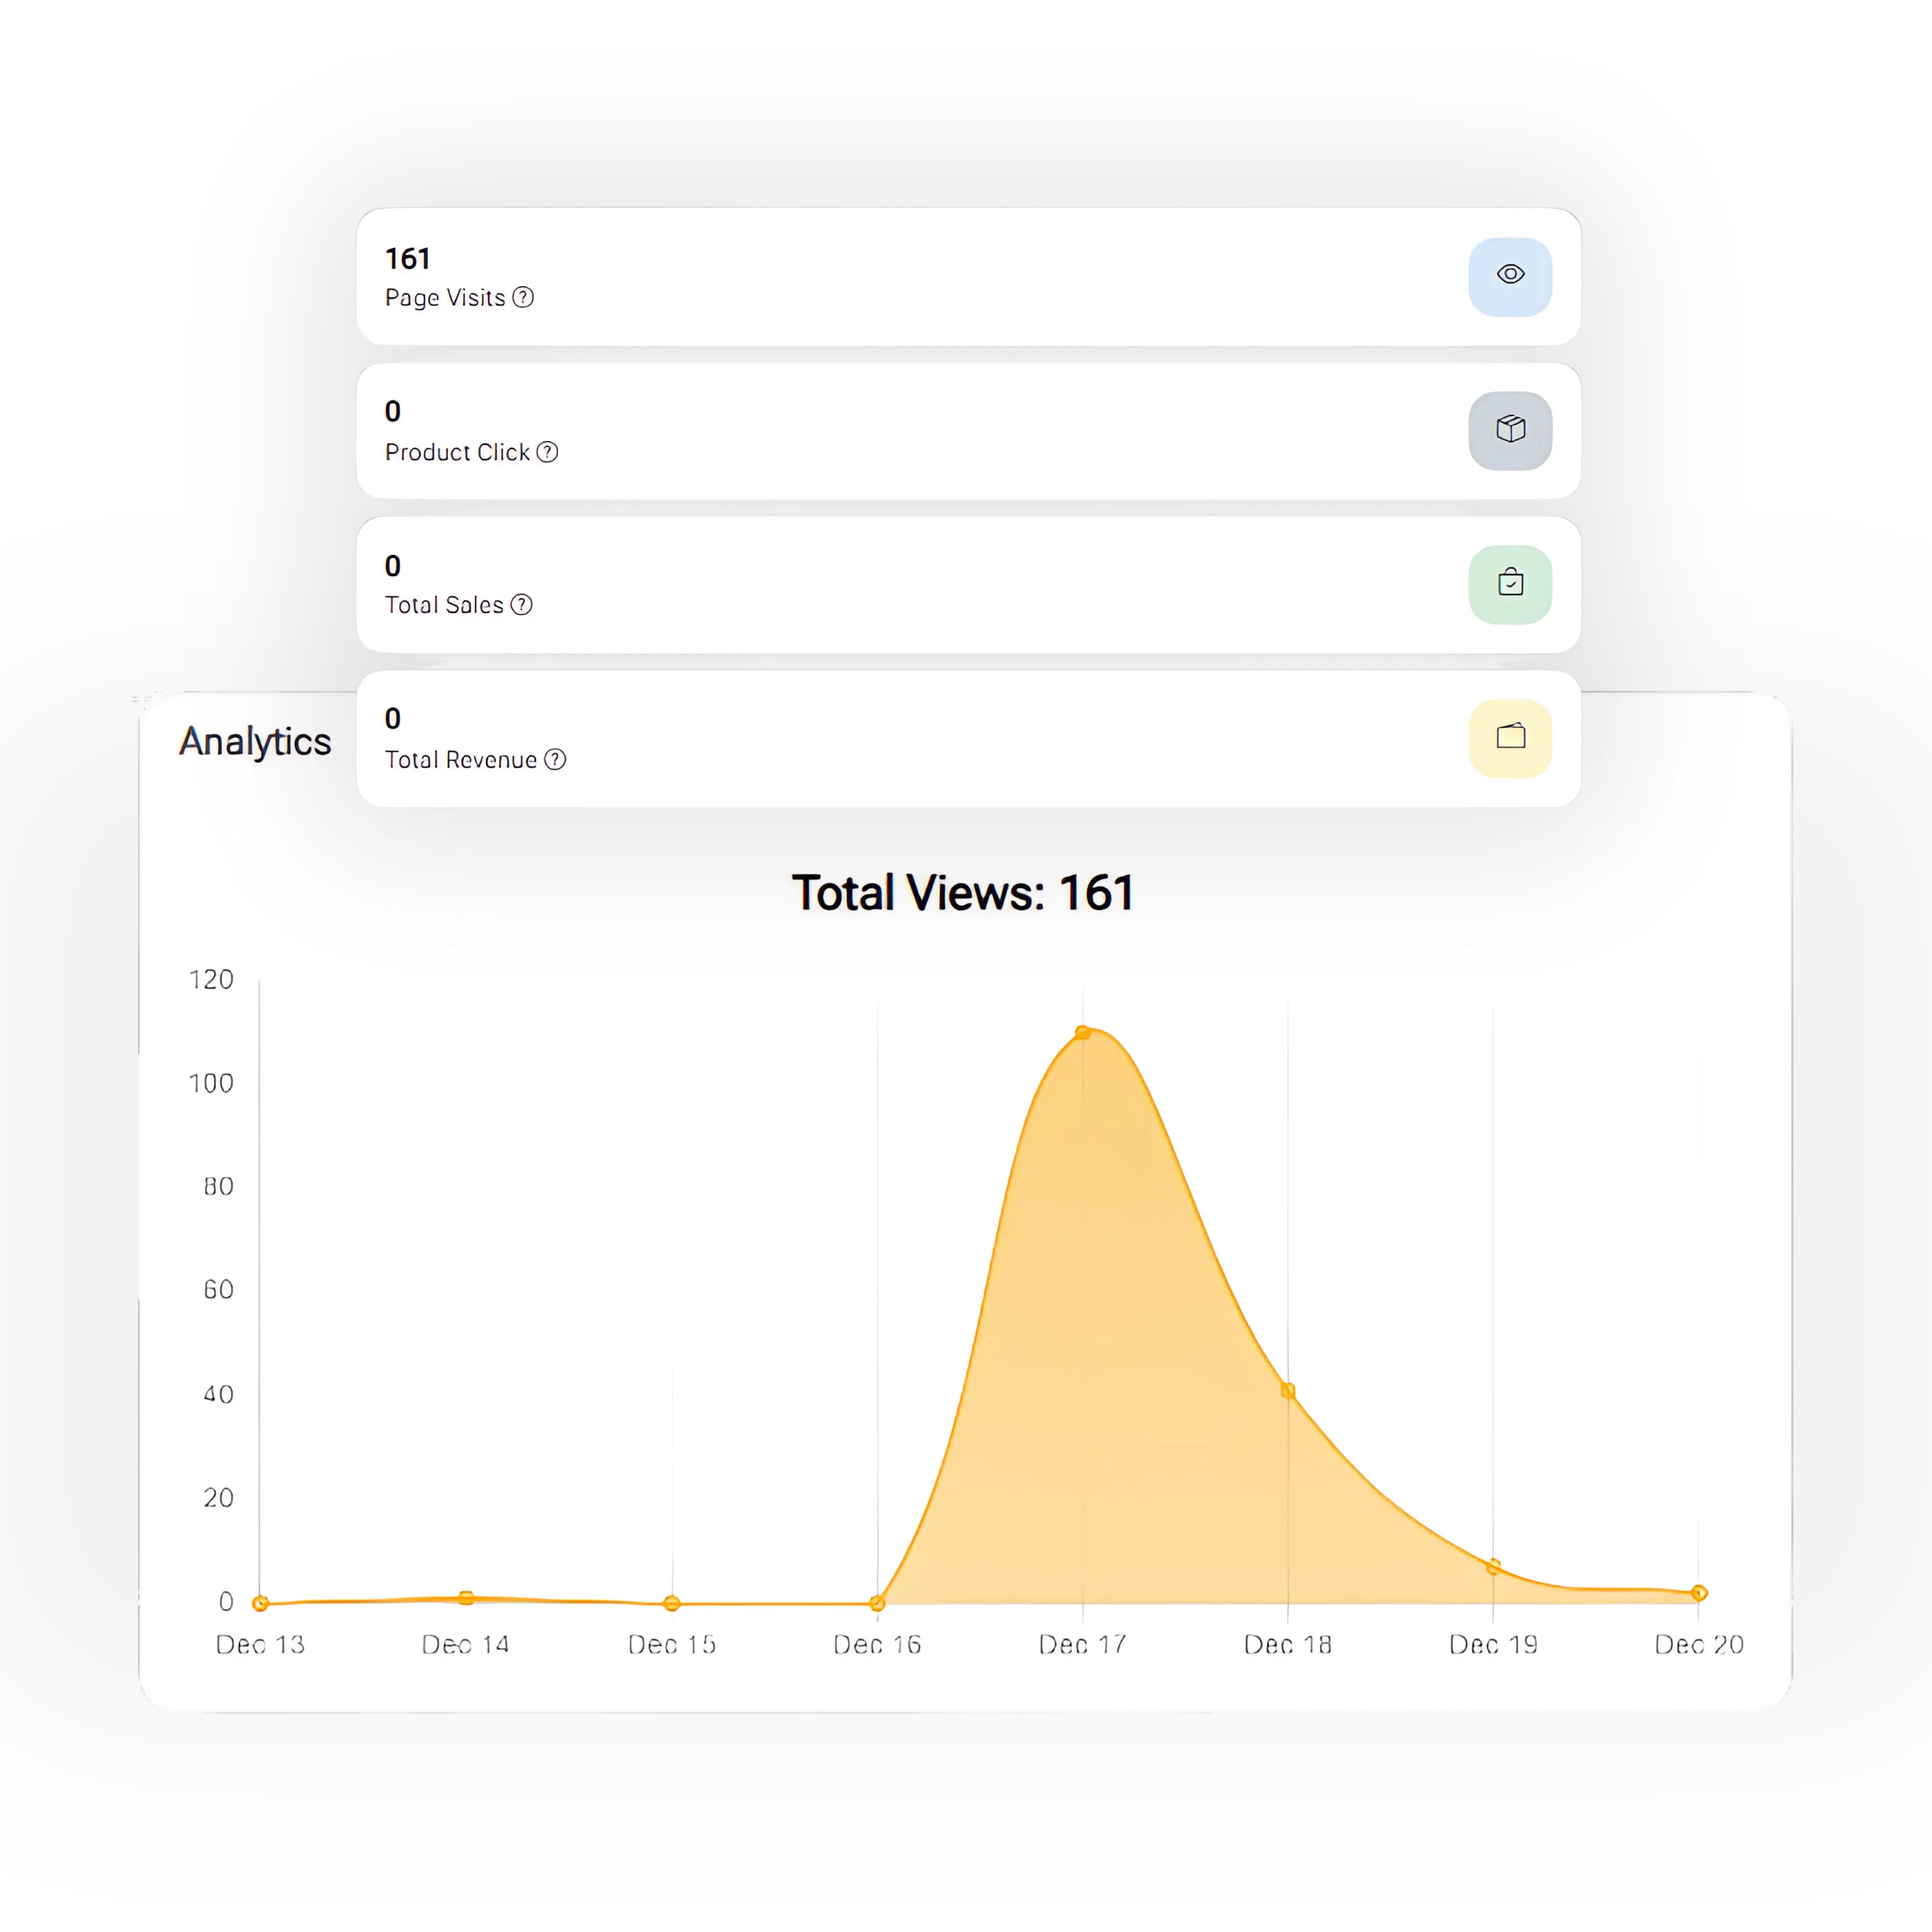Viewport: 1932px width, 1932px height.
Task: Click the Dec 20 data point marker
Action: click(x=1699, y=1593)
